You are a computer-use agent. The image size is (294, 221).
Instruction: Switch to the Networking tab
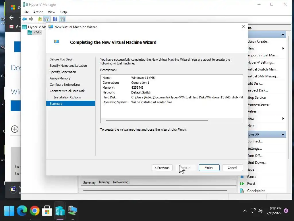(121, 182)
